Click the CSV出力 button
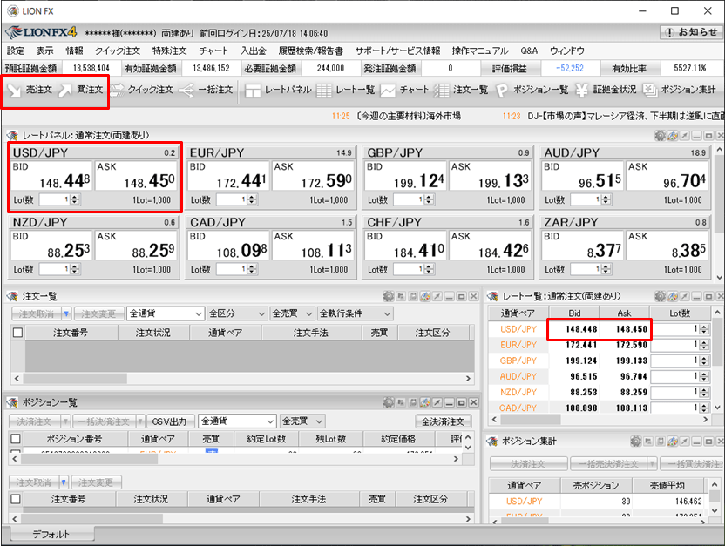 (x=169, y=421)
